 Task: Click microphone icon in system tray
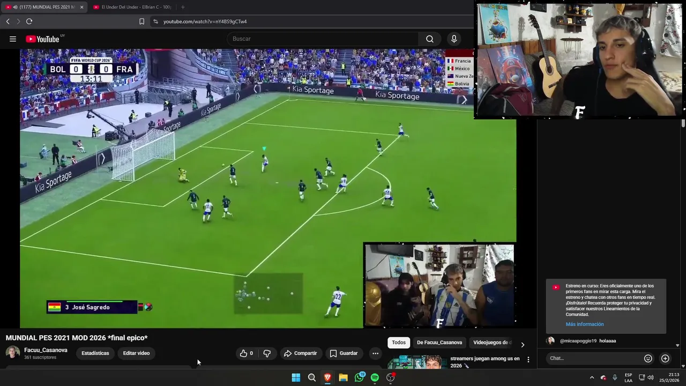pyautogui.click(x=615, y=377)
